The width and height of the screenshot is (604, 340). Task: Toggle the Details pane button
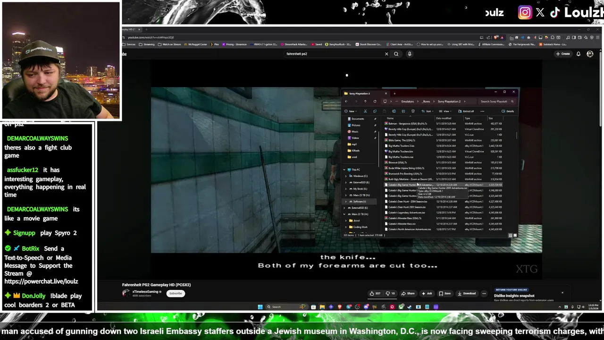pyautogui.click(x=508, y=111)
